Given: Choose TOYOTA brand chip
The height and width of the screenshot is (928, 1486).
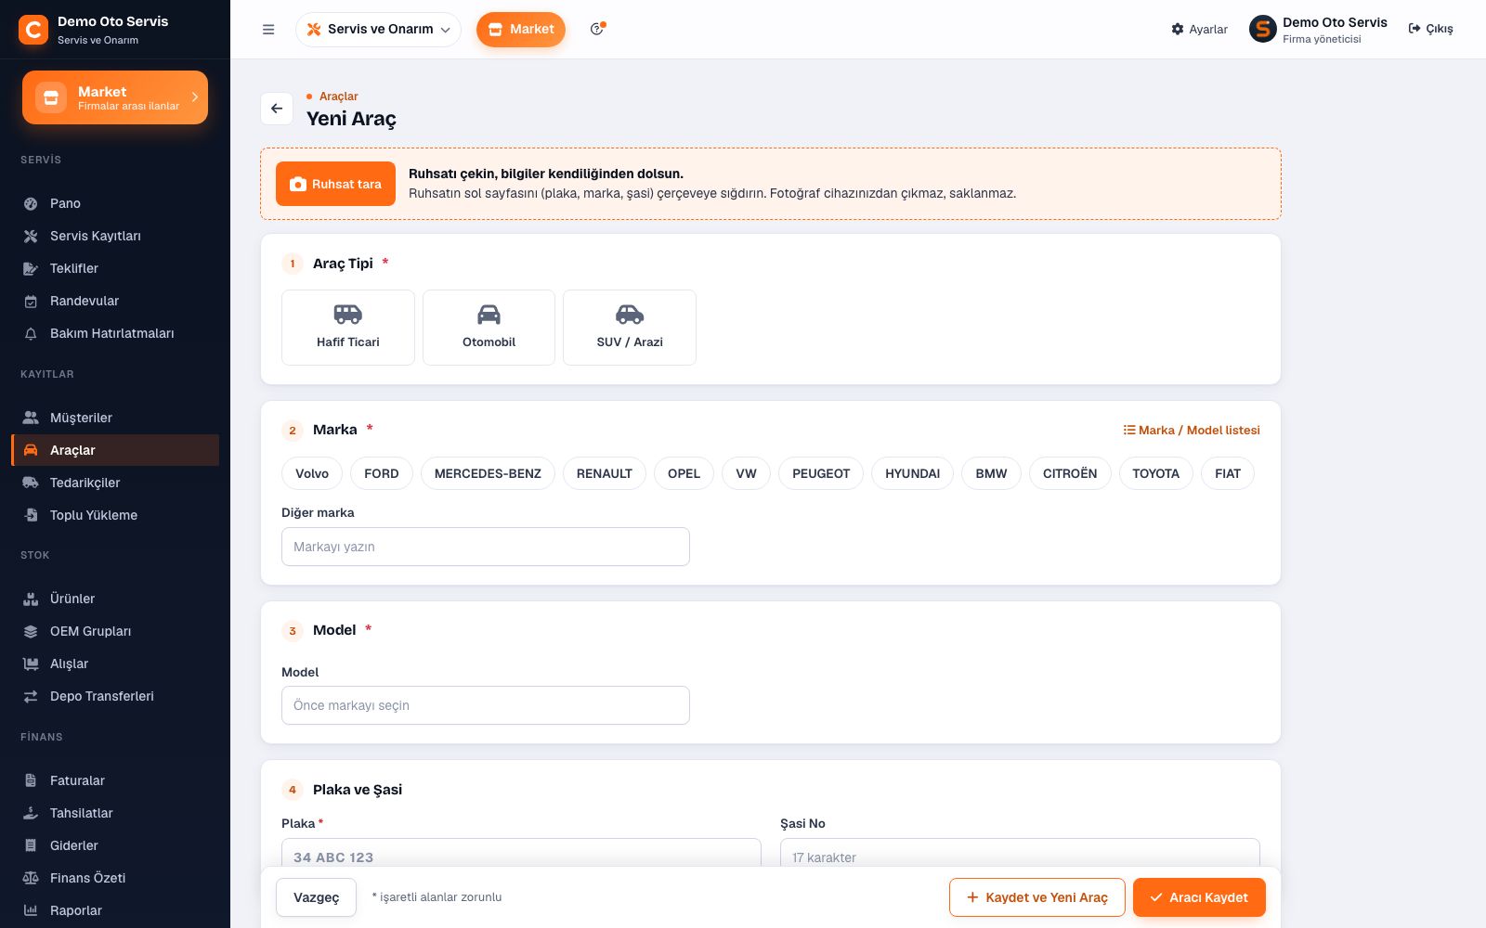Looking at the screenshot, I should (x=1155, y=473).
